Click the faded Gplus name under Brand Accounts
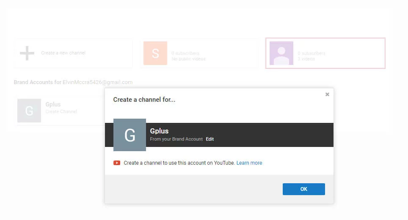The image size is (408, 220). pos(53,104)
